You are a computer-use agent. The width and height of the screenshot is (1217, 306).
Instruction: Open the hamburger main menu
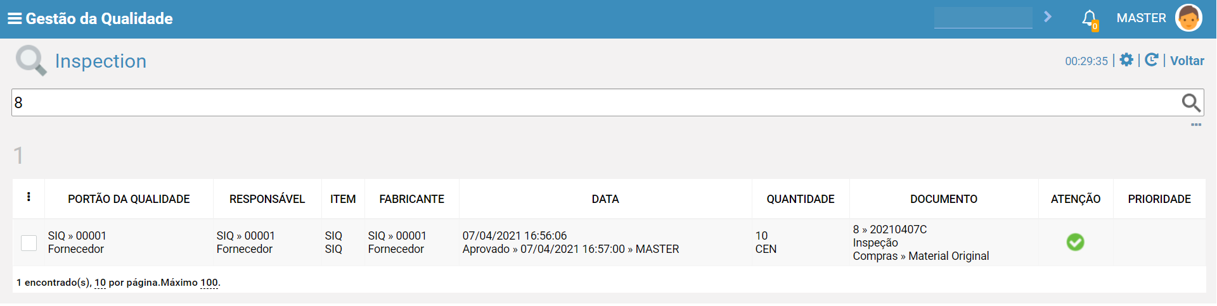click(x=15, y=18)
